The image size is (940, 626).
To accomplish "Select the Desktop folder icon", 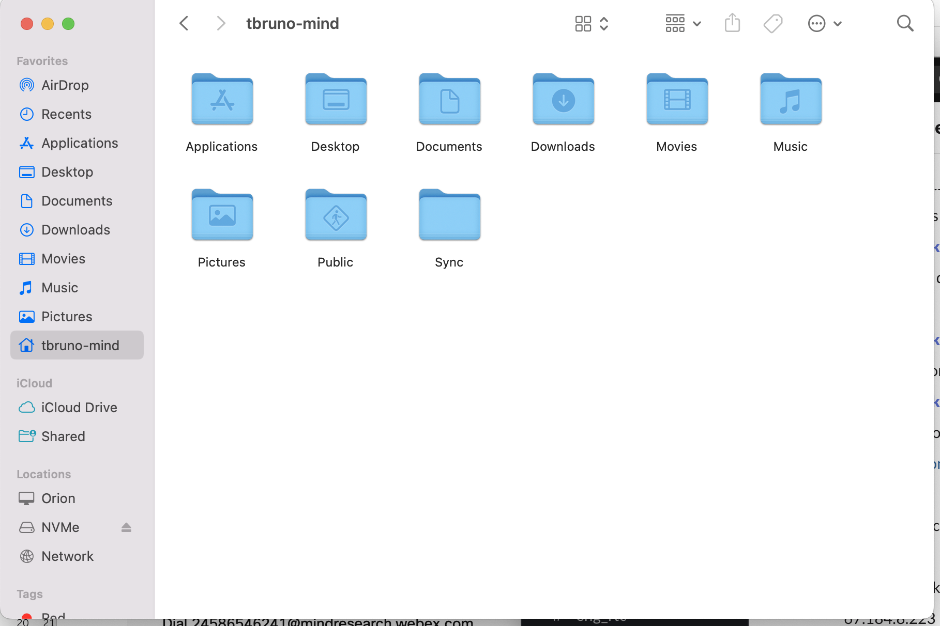I will (336, 99).
